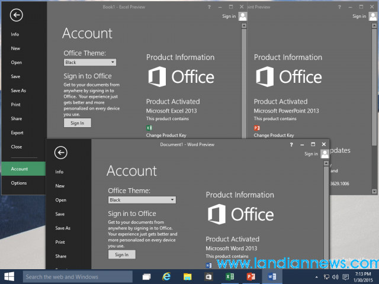Click the Sign in link atop the Excel window
Screen dimensions: 379x284
[229, 16]
